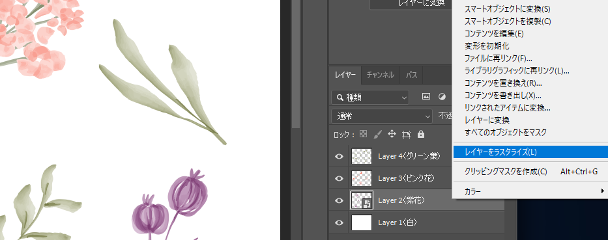The height and width of the screenshot is (240, 608).
Task: Click Layer 2 (紫花) smart object thumbnail
Action: pyautogui.click(x=362, y=200)
